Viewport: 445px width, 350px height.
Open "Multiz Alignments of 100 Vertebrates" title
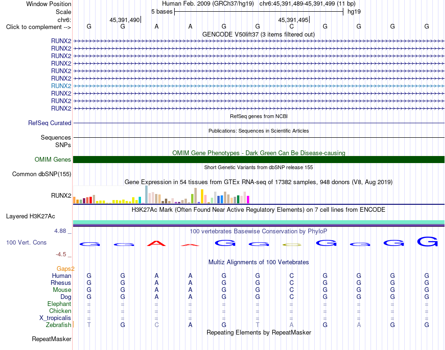(x=259, y=262)
